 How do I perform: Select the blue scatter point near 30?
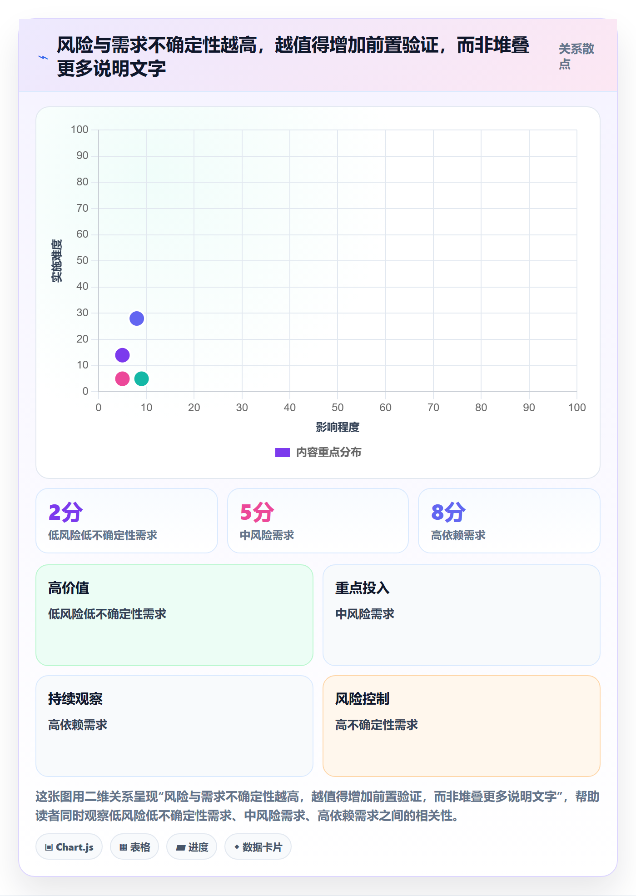[x=137, y=319]
